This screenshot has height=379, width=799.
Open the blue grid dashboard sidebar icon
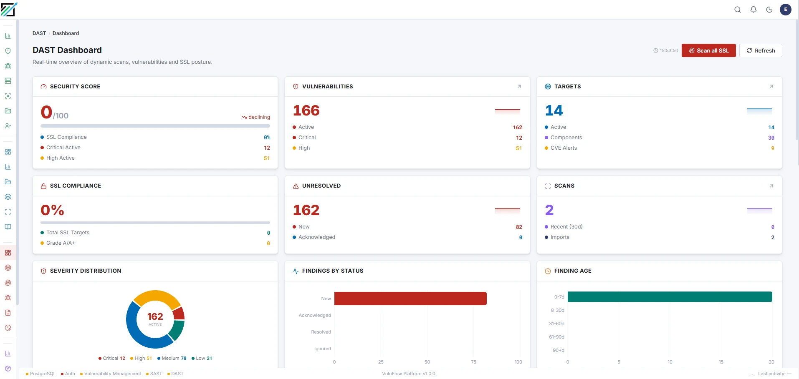pos(8,152)
